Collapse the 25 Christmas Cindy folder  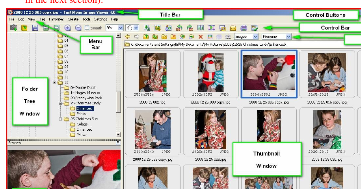pyautogui.click(x=61, y=103)
